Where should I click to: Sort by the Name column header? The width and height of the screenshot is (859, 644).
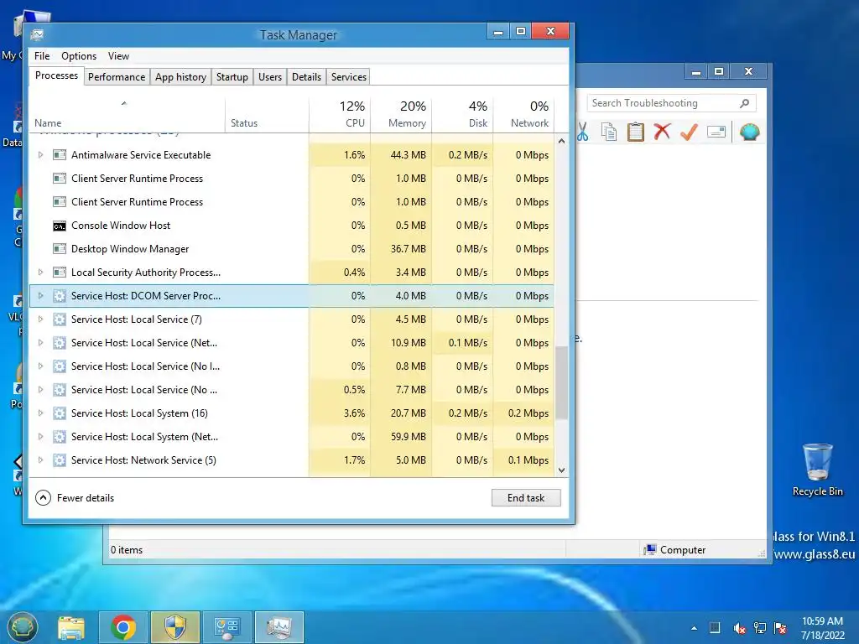click(x=127, y=114)
